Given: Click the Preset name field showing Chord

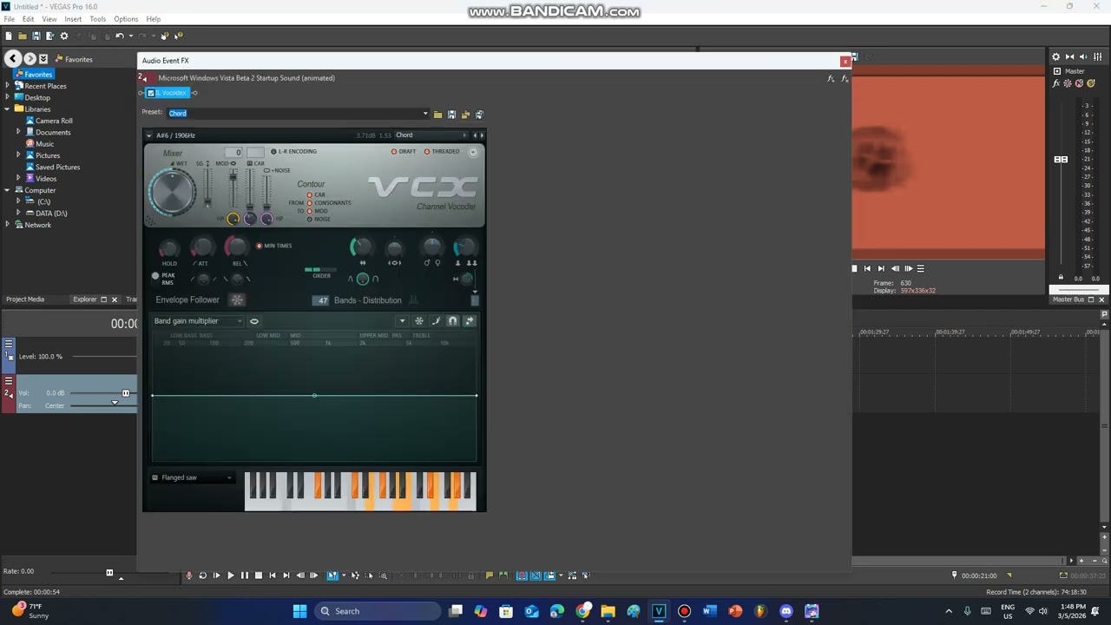Looking at the screenshot, I should (294, 114).
